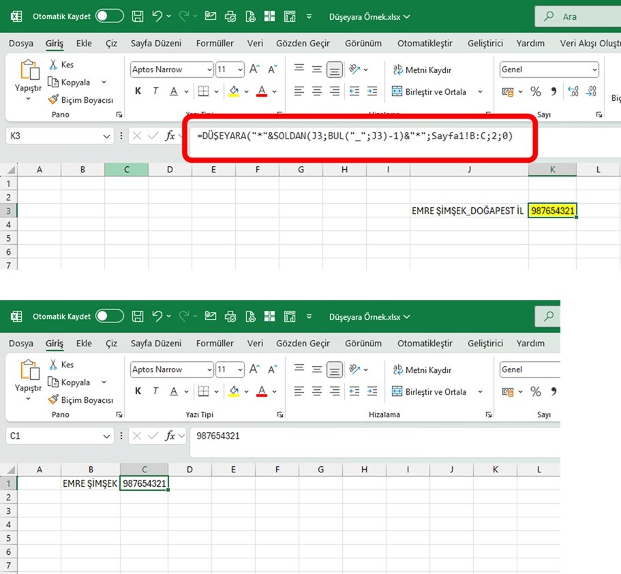621x574 pixels.
Task: Click Biçim Boyacısı (format painter) in the upper window
Action: pyautogui.click(x=80, y=100)
